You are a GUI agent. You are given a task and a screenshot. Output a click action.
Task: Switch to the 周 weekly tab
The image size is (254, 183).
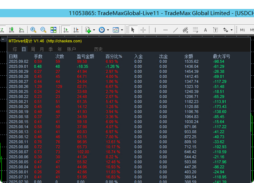click(33, 49)
